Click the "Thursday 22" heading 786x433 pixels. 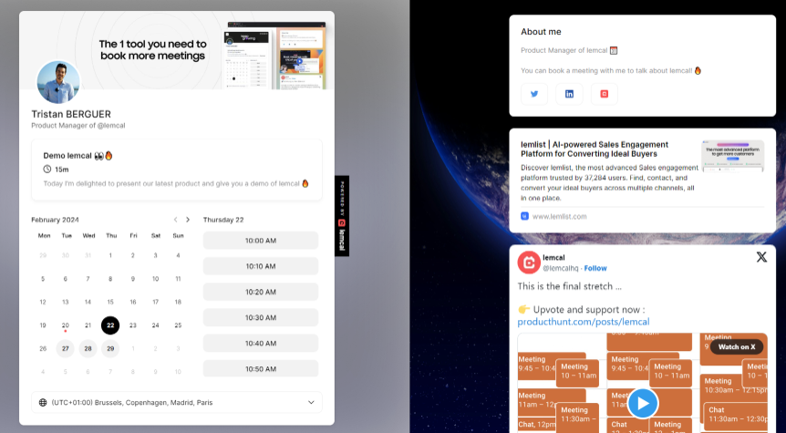(223, 220)
